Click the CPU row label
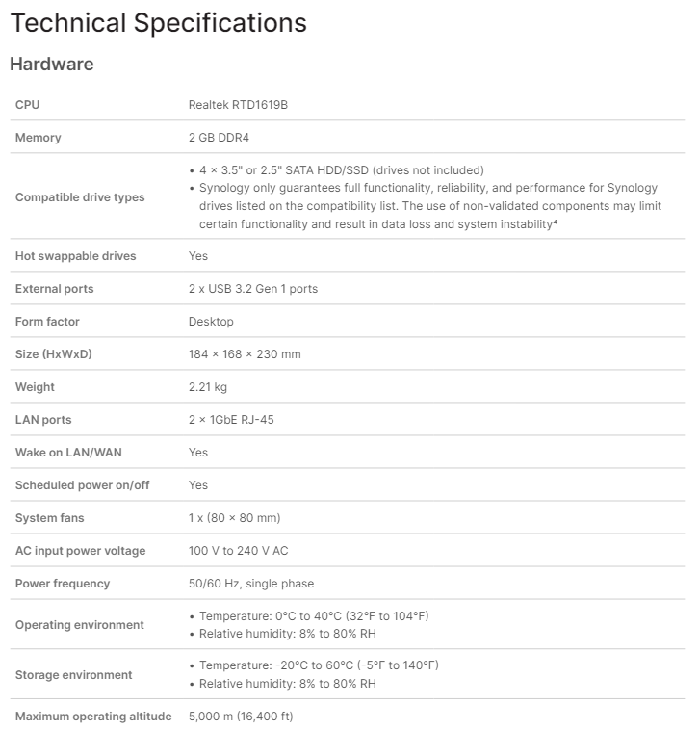 (x=27, y=104)
